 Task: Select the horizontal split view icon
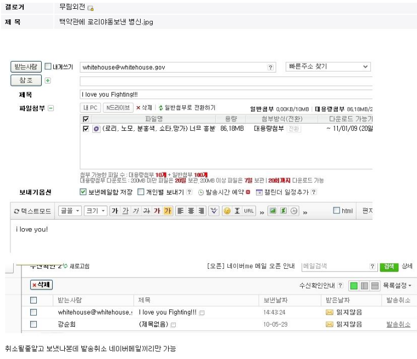pyautogui.click(x=375, y=286)
